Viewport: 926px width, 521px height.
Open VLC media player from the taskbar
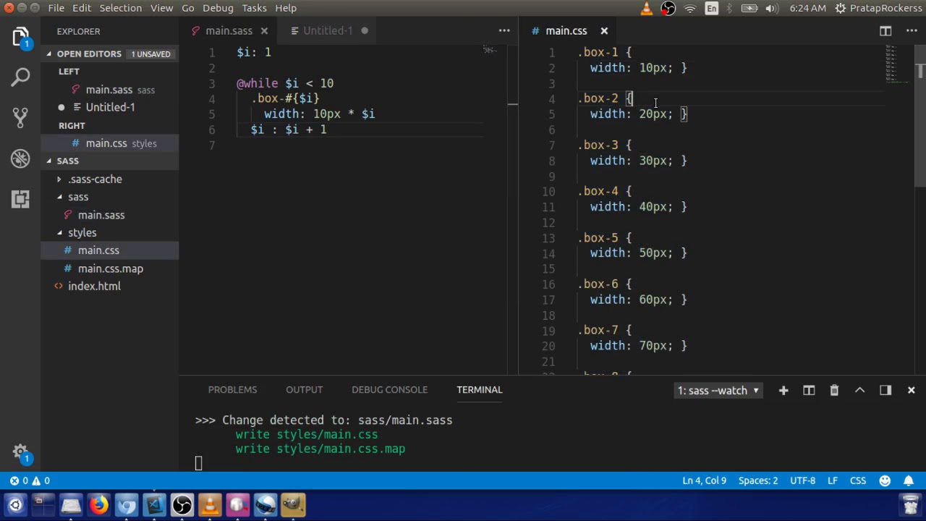[210, 504]
